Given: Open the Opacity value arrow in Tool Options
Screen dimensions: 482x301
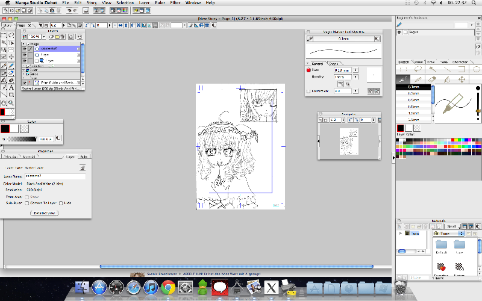Looking at the screenshot, I should pyautogui.click(x=355, y=77).
